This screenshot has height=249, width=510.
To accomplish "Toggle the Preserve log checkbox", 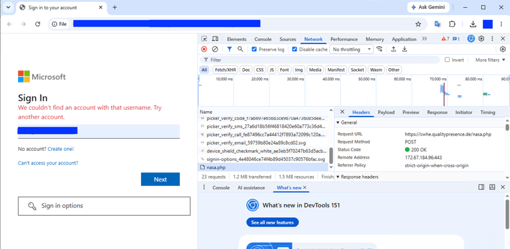I will (254, 49).
